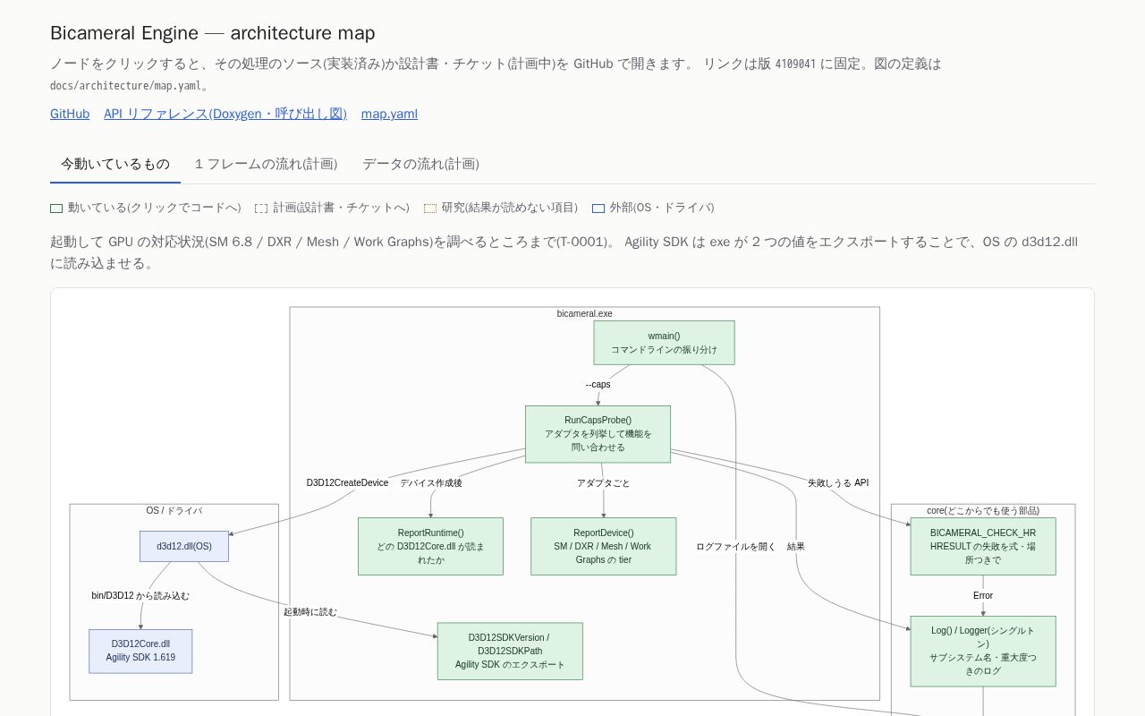Click the Bicameral Engine architecture map heading

coord(213,33)
